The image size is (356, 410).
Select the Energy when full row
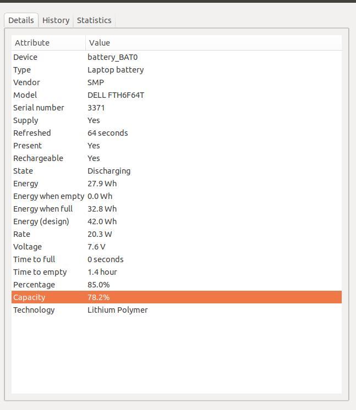click(x=177, y=209)
